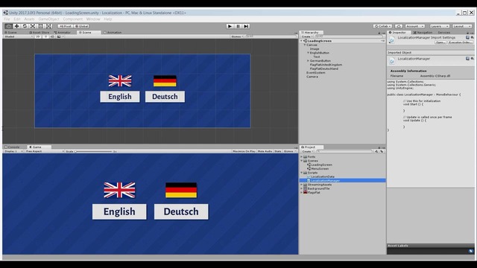The image size is (477, 268).
Task: Select the English button in Scene view
Action: [x=120, y=97]
